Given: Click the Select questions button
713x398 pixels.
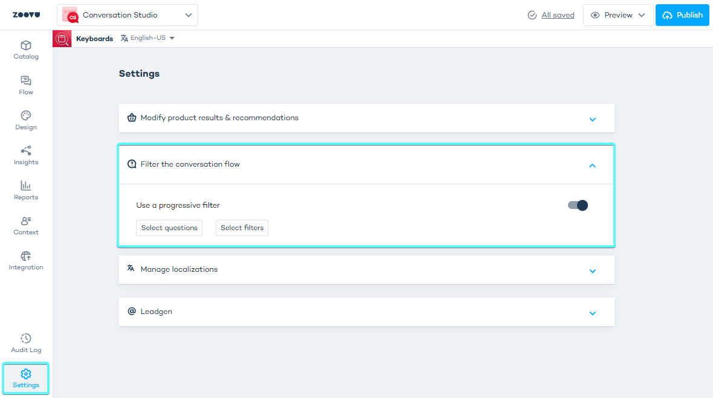Looking at the screenshot, I should coord(169,228).
